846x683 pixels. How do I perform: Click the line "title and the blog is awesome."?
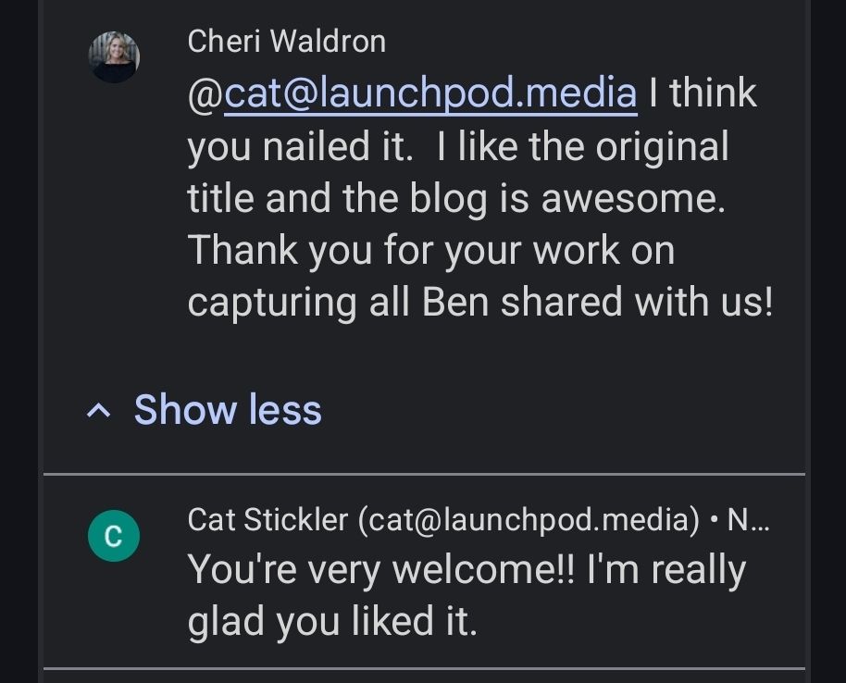pyautogui.click(x=455, y=199)
